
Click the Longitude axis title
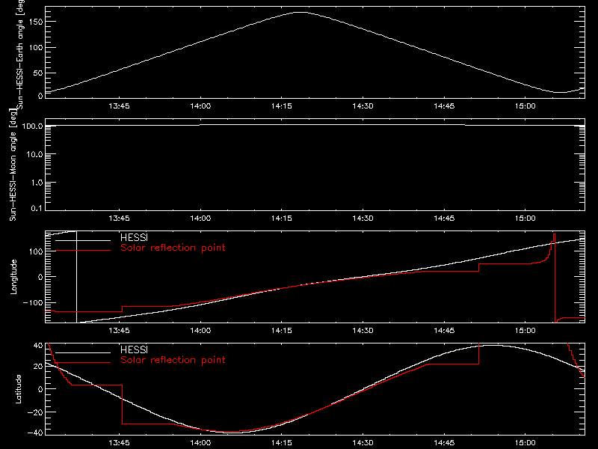point(13,277)
